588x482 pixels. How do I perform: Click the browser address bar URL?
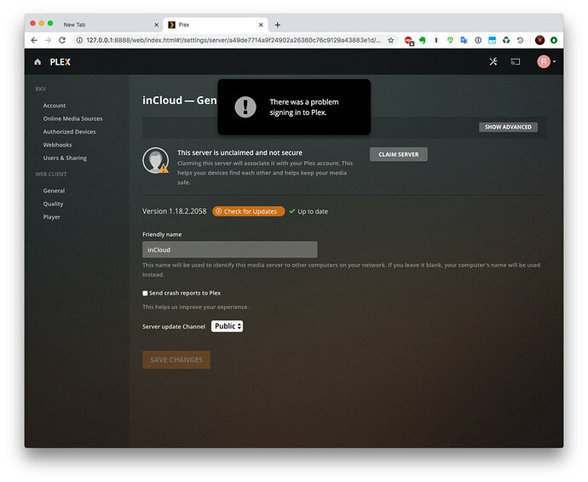tap(233, 40)
